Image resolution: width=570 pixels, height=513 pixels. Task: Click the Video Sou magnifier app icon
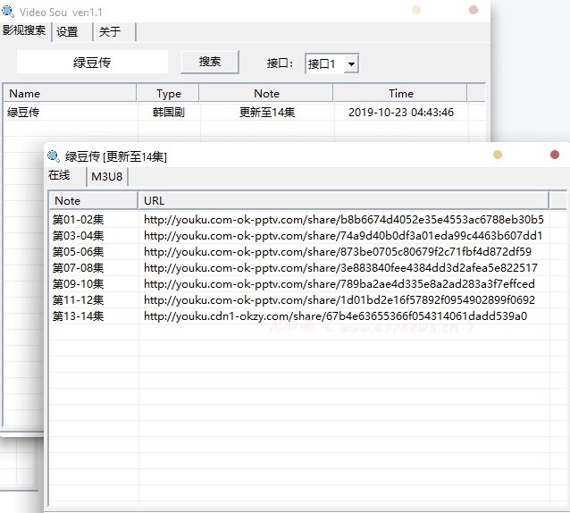(8, 12)
